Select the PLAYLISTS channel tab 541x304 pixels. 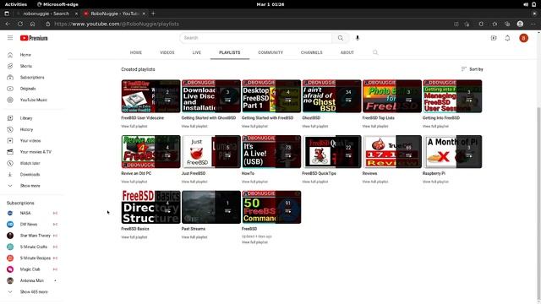[229, 52]
